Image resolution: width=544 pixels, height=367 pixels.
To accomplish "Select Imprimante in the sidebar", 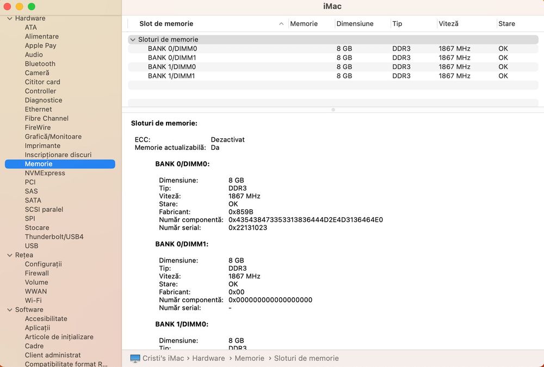I will coord(42,145).
